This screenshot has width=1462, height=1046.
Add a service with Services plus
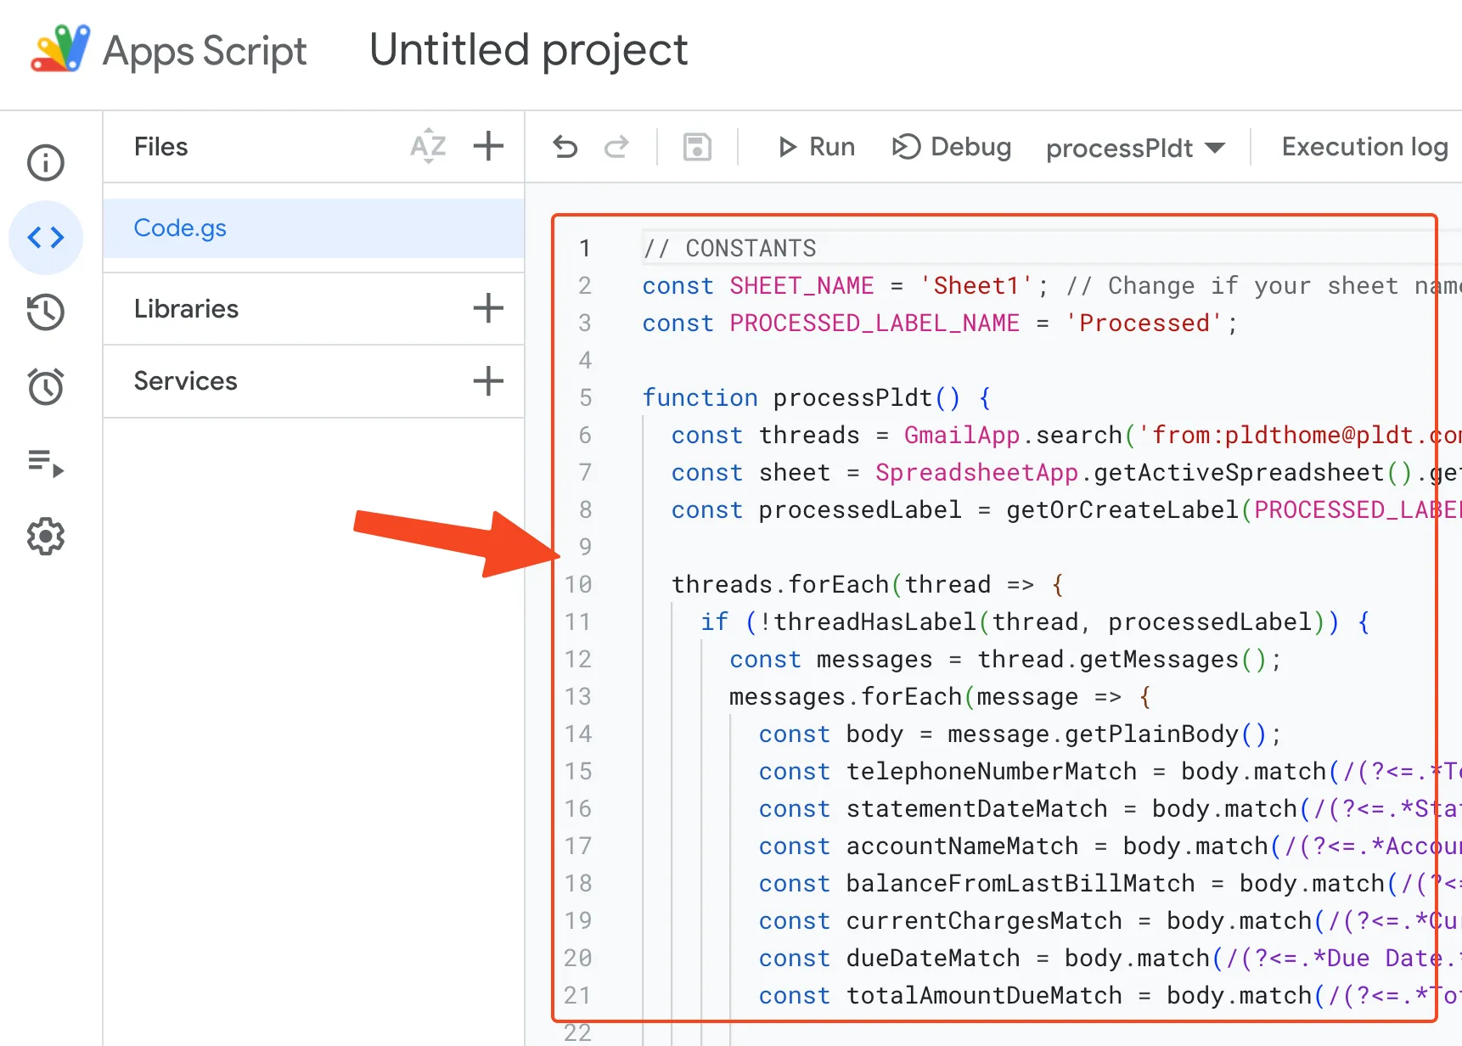click(x=488, y=380)
